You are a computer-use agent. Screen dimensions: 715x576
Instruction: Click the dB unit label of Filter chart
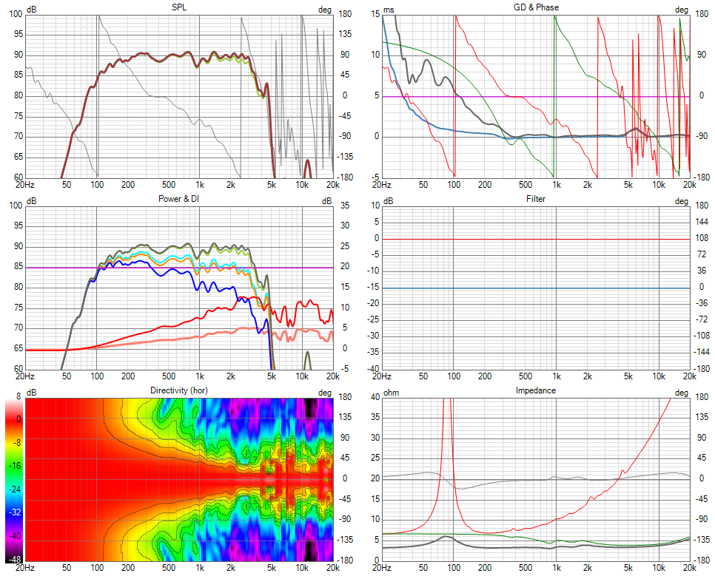click(388, 201)
